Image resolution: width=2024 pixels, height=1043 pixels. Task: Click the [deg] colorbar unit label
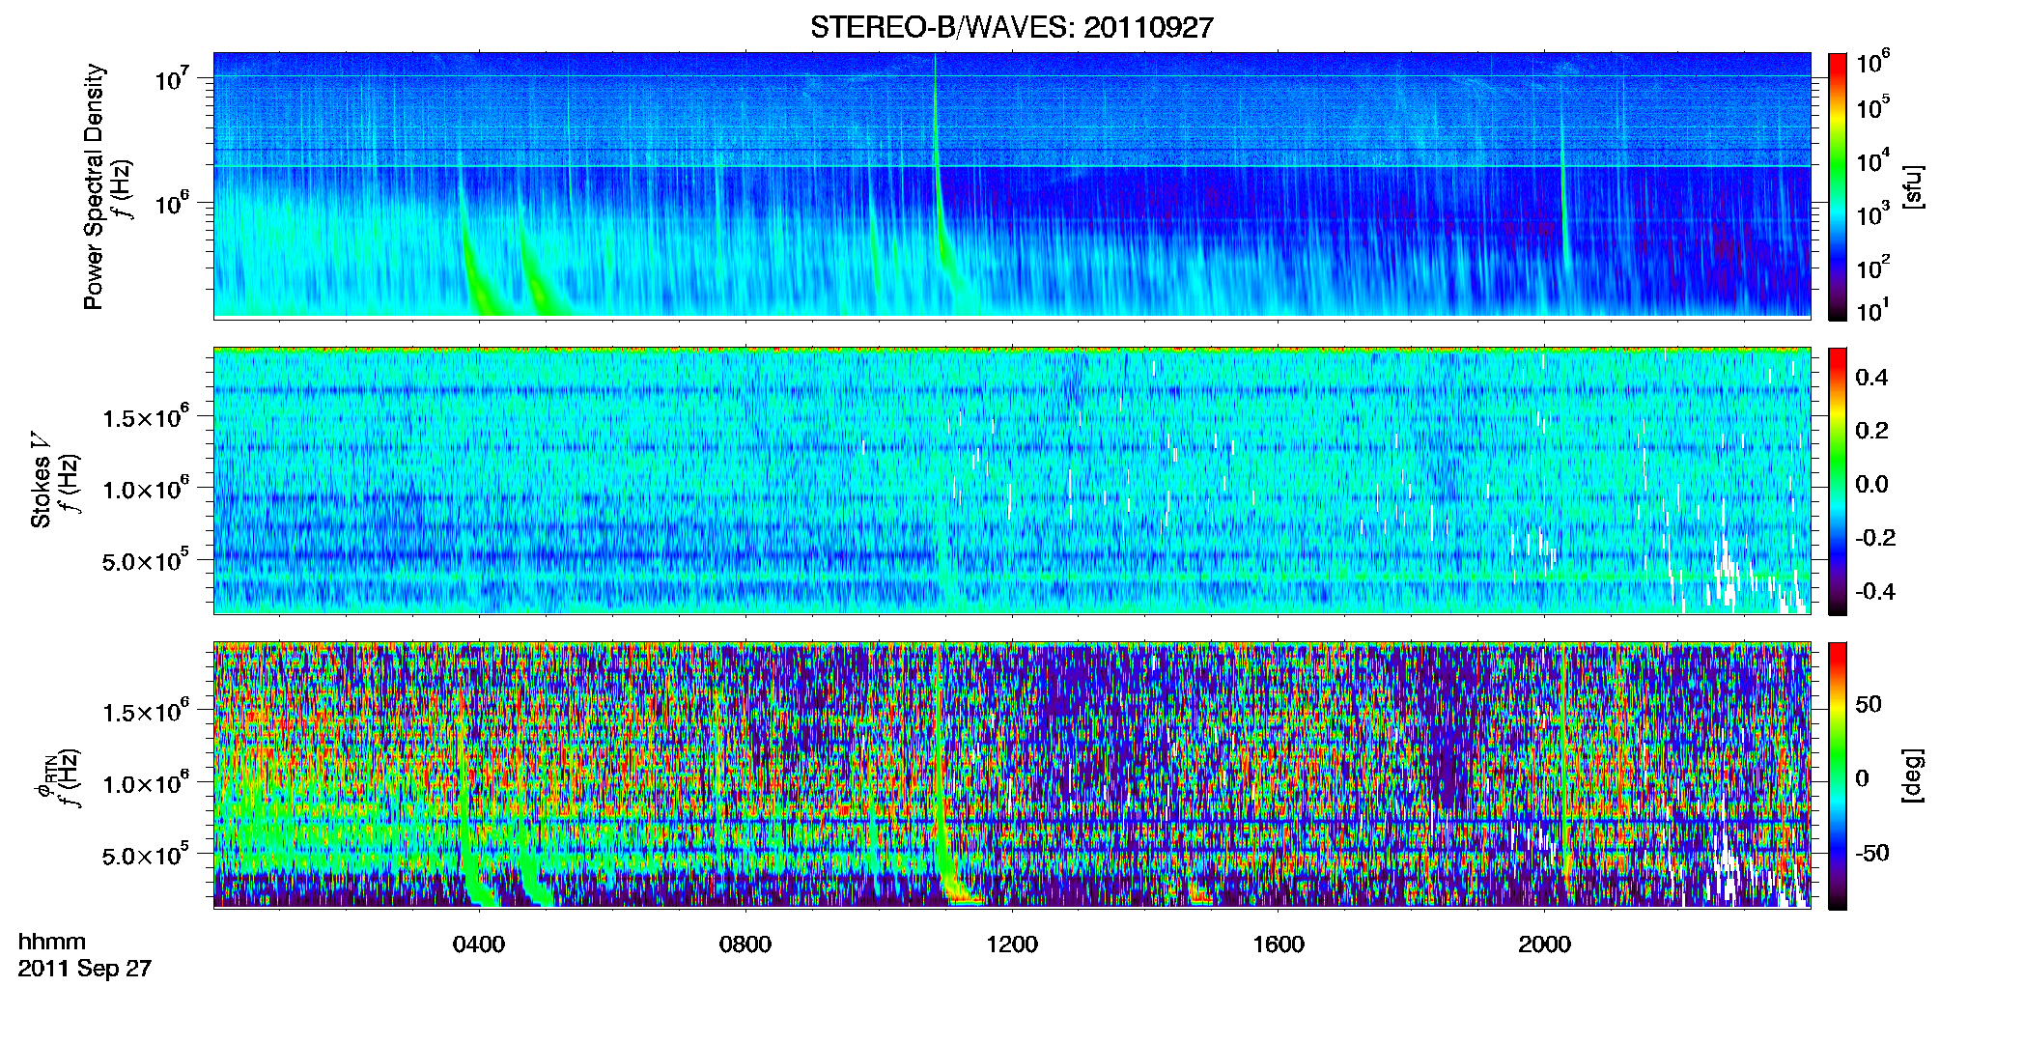(1912, 775)
